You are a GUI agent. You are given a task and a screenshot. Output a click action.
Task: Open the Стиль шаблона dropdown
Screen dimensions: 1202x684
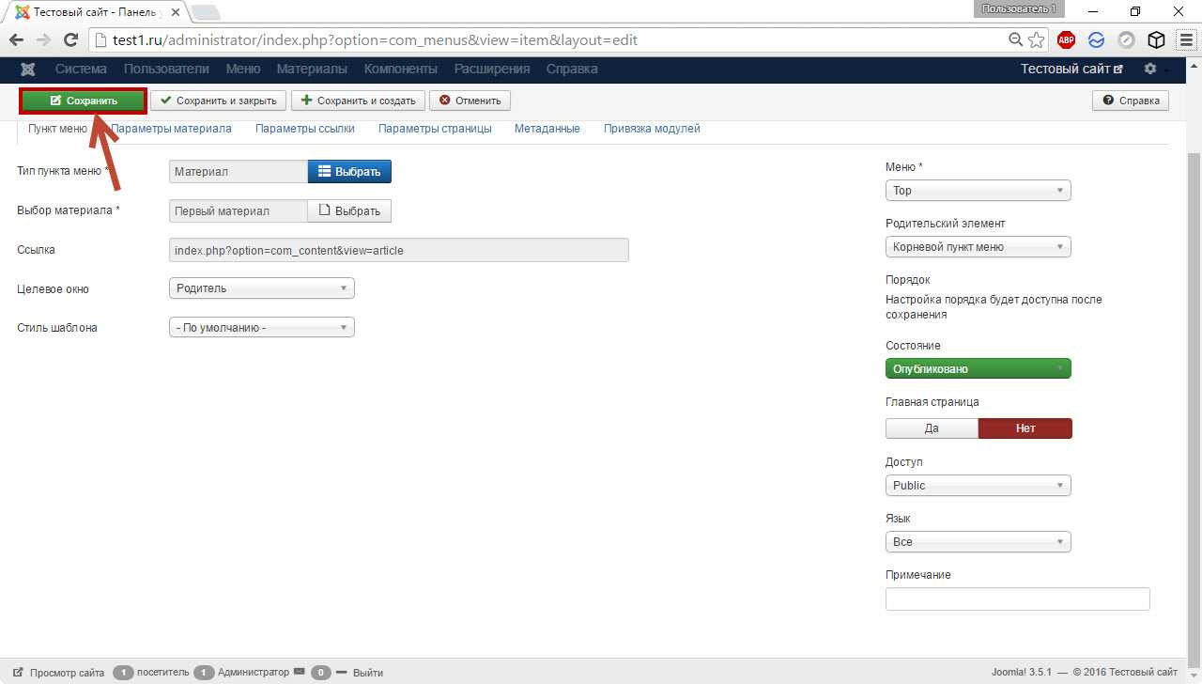262,328
